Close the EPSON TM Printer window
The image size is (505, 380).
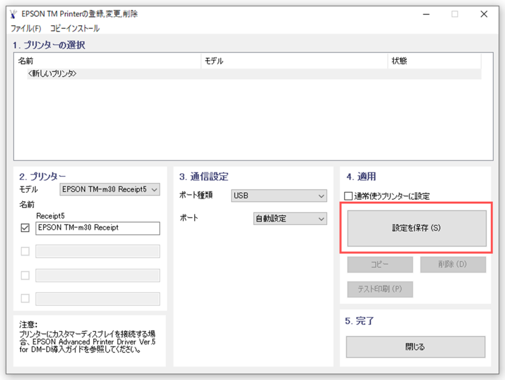coord(484,14)
